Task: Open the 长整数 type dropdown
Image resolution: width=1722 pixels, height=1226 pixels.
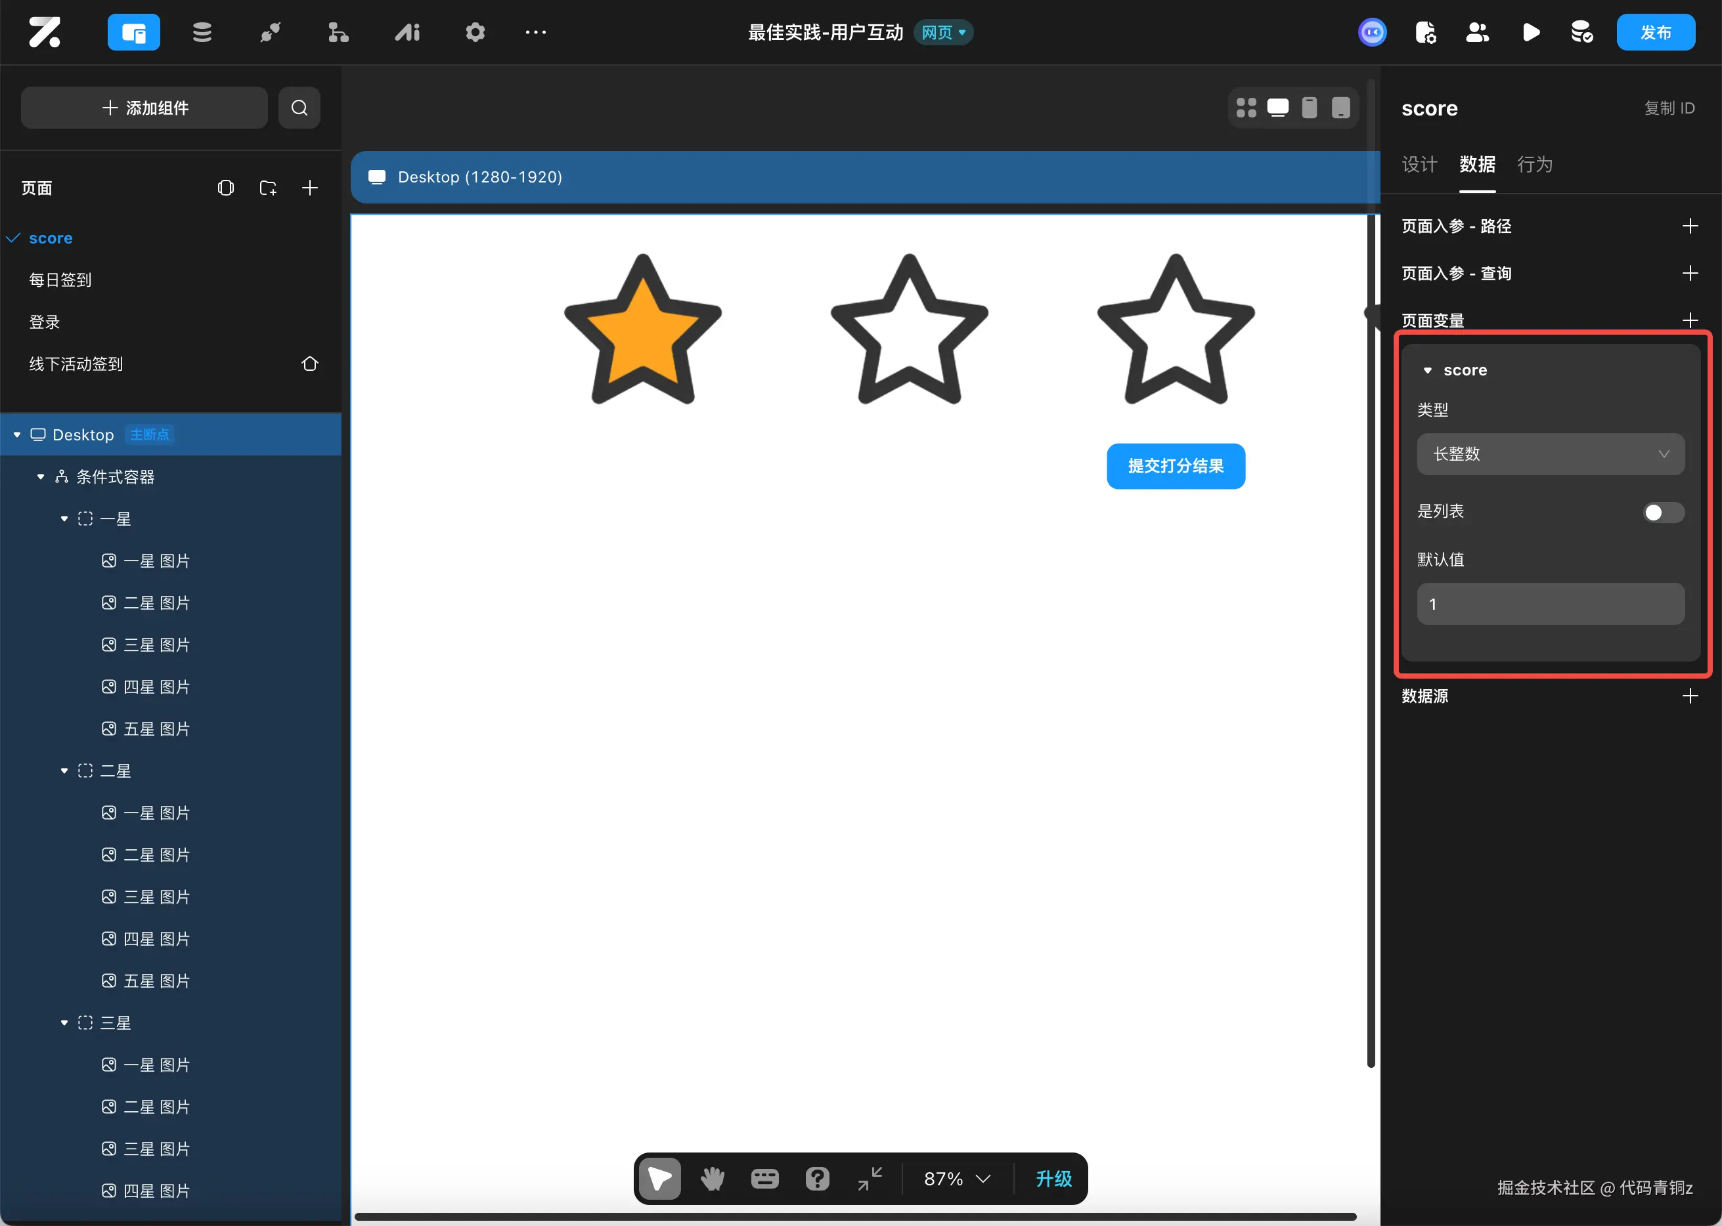Action: [x=1550, y=454]
